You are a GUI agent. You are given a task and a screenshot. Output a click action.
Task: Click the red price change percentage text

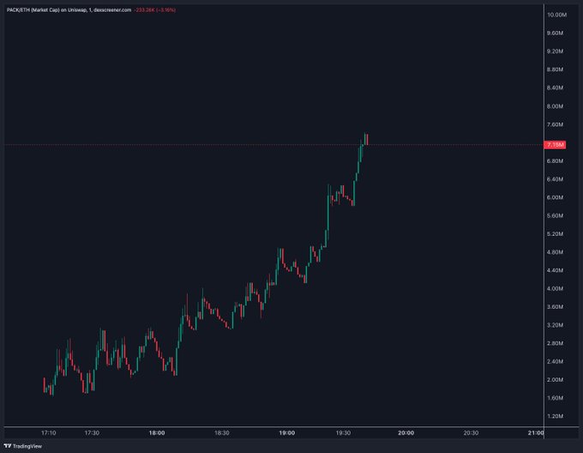pyautogui.click(x=155, y=10)
